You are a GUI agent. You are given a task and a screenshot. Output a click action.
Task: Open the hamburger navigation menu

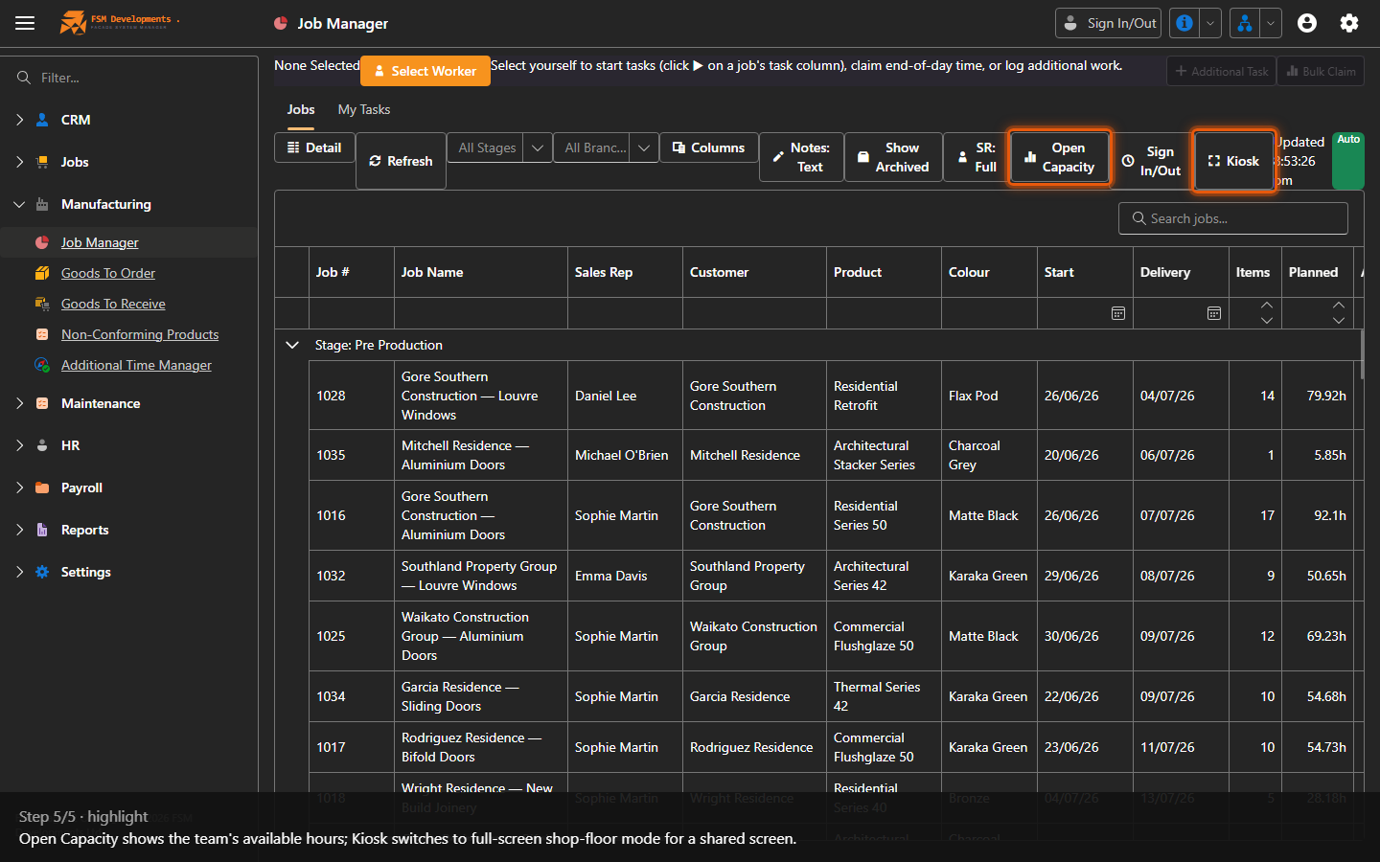[x=25, y=23]
